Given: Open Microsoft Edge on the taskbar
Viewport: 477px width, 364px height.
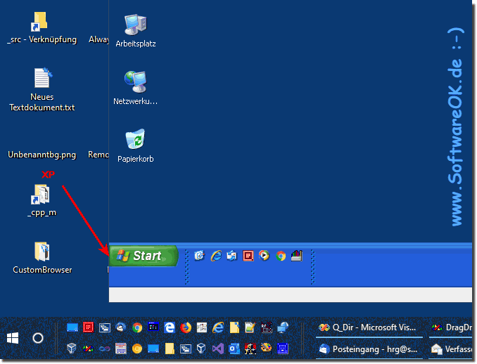Looking at the screenshot, I should 170,327.
